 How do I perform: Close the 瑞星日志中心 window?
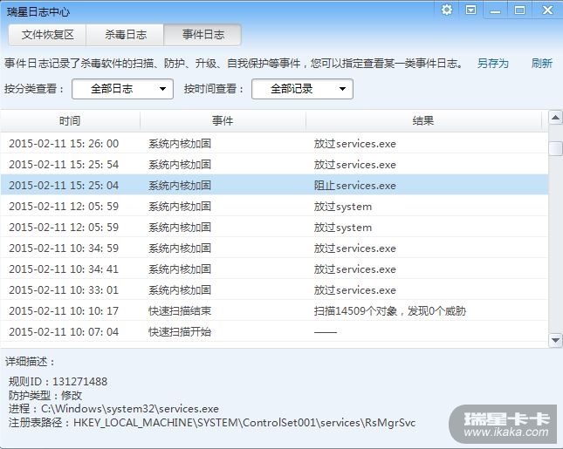547,10
